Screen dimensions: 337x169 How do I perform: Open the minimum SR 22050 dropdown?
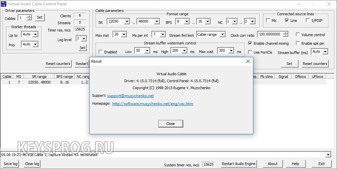127,21
